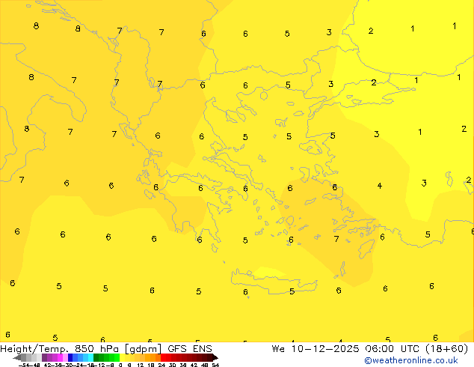Click the cyan legend swatch
The width and height of the screenshot is (474, 367).
click(90, 357)
